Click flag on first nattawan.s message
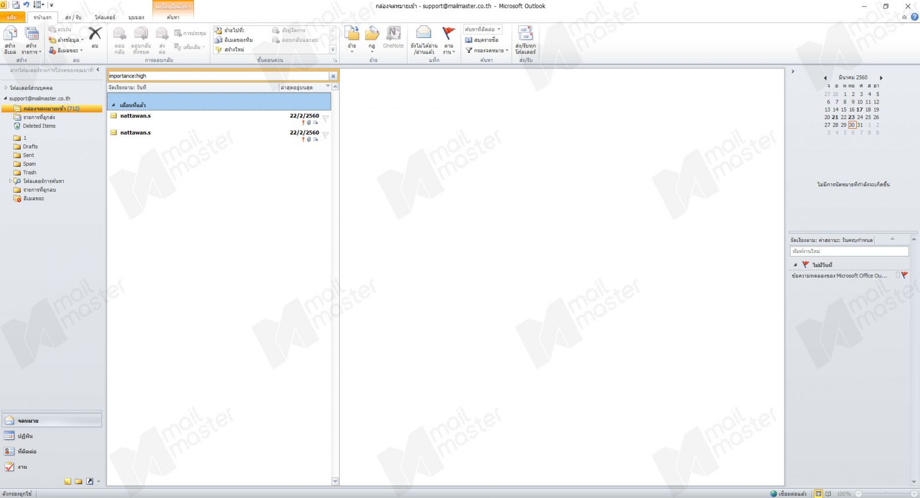Screen dimensions: 920x498 point(325,118)
